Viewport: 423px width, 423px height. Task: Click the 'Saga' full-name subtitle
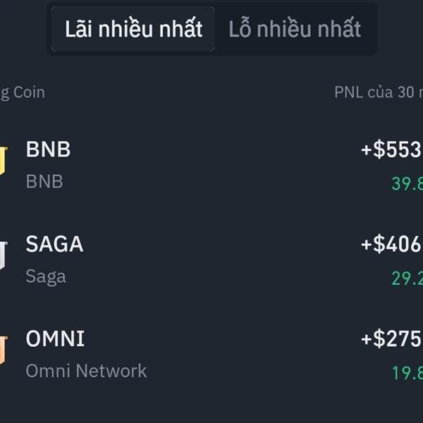pyautogui.click(x=46, y=277)
